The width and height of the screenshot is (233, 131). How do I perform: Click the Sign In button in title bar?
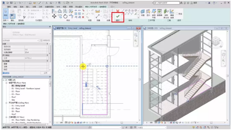click(x=194, y=3)
